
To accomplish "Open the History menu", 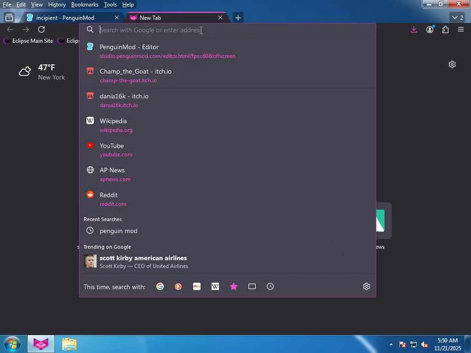I will click(57, 5).
